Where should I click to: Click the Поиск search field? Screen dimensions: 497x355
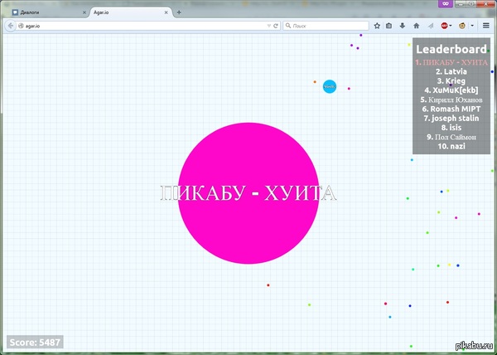coord(326,26)
